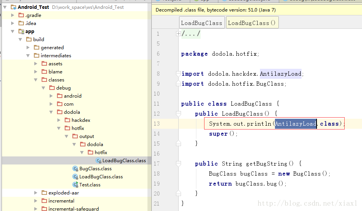Collapse the Android_Test project root node
The image size is (362, 211).
[5, 7]
